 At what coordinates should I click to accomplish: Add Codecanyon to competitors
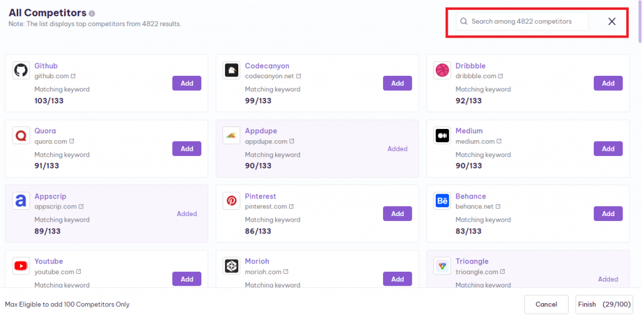click(x=397, y=83)
